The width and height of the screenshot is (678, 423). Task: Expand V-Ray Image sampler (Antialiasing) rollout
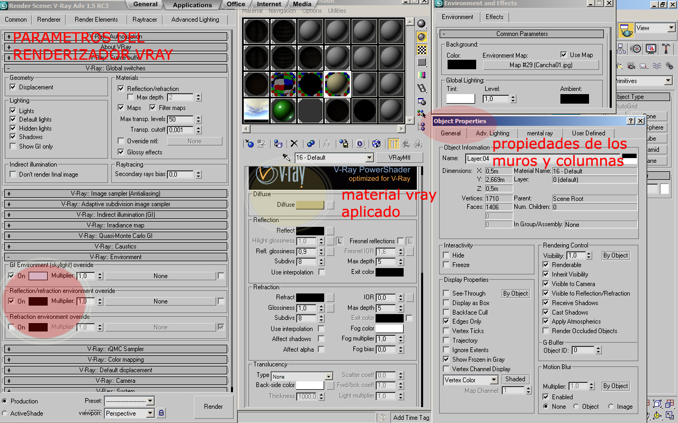(116, 194)
